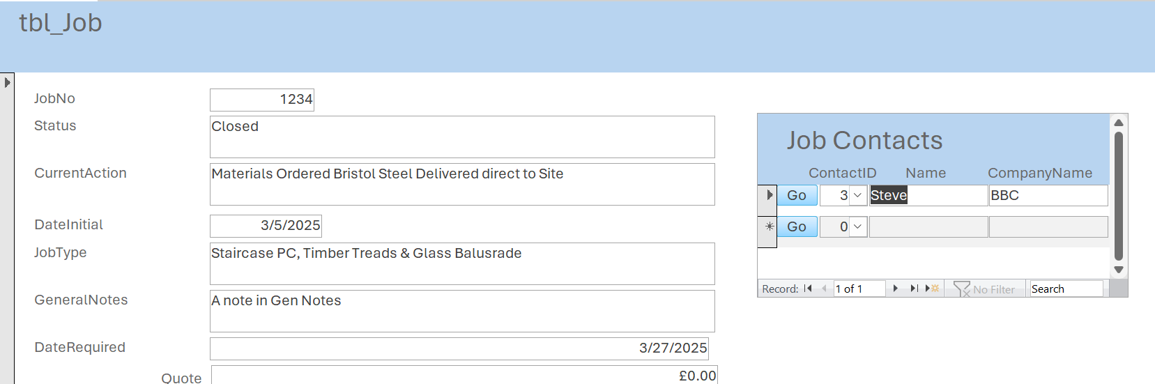Click the Search box in record navigator
Image resolution: width=1155 pixels, height=384 pixels.
(x=1066, y=289)
